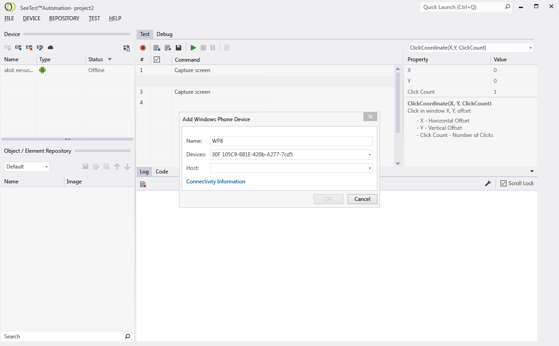Clear log using the red-X list icon
Image resolution: width=559 pixels, height=346 pixels.
pyautogui.click(x=143, y=184)
